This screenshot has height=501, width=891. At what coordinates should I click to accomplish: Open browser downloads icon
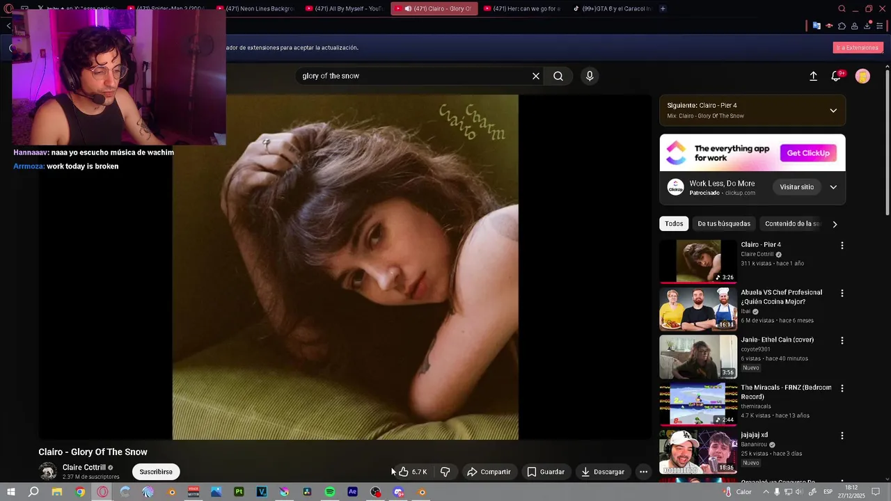(867, 26)
